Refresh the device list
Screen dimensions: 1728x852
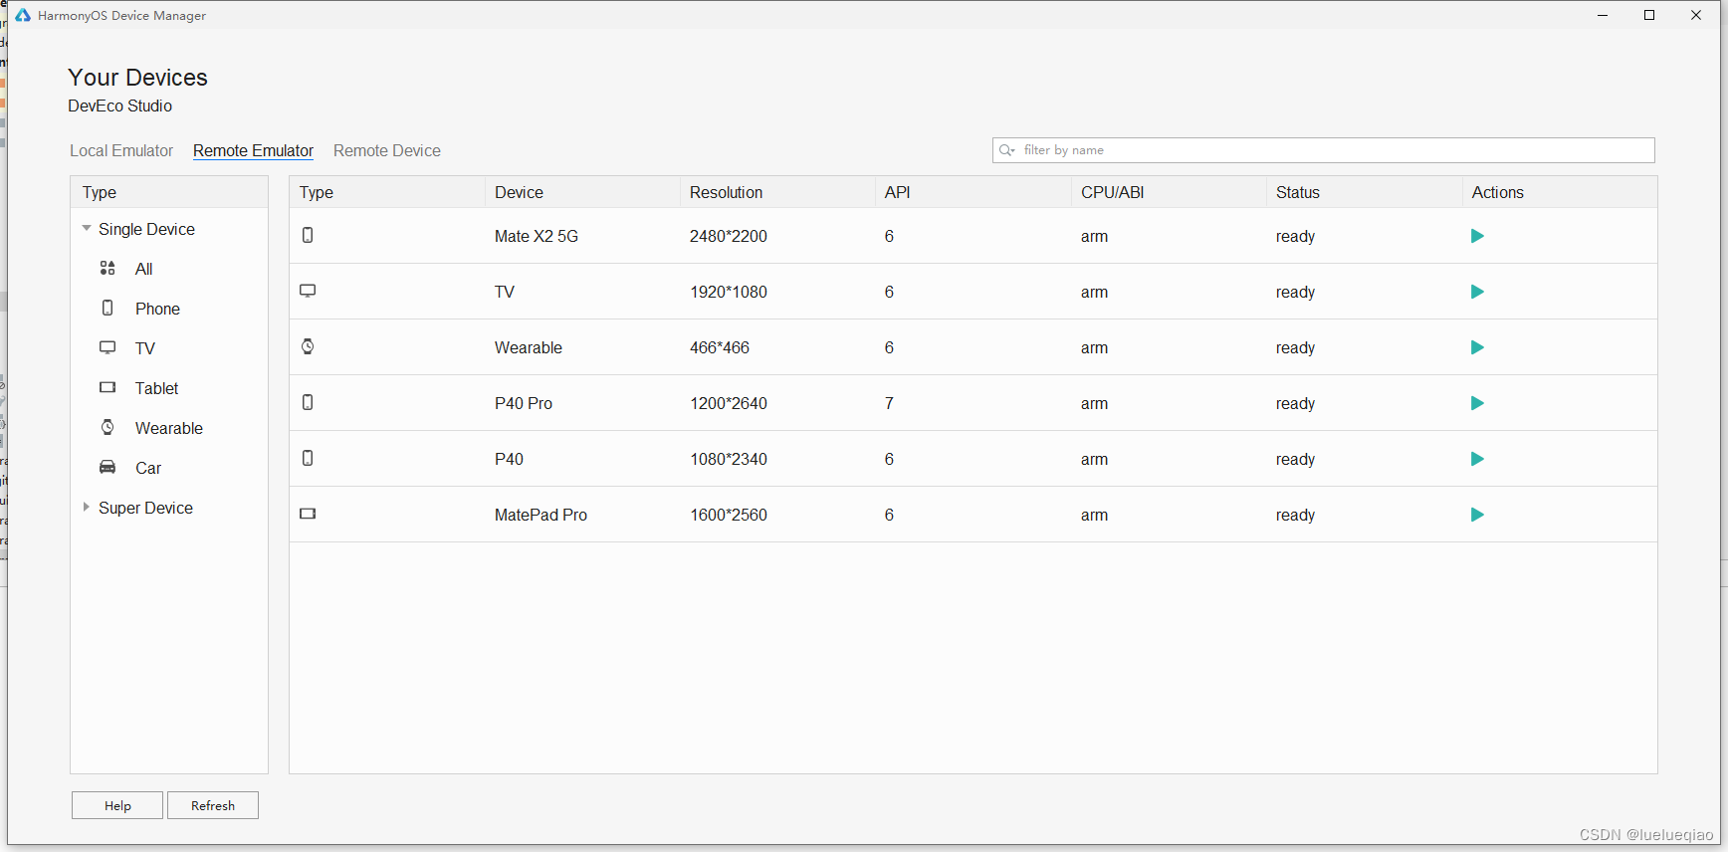tap(213, 805)
